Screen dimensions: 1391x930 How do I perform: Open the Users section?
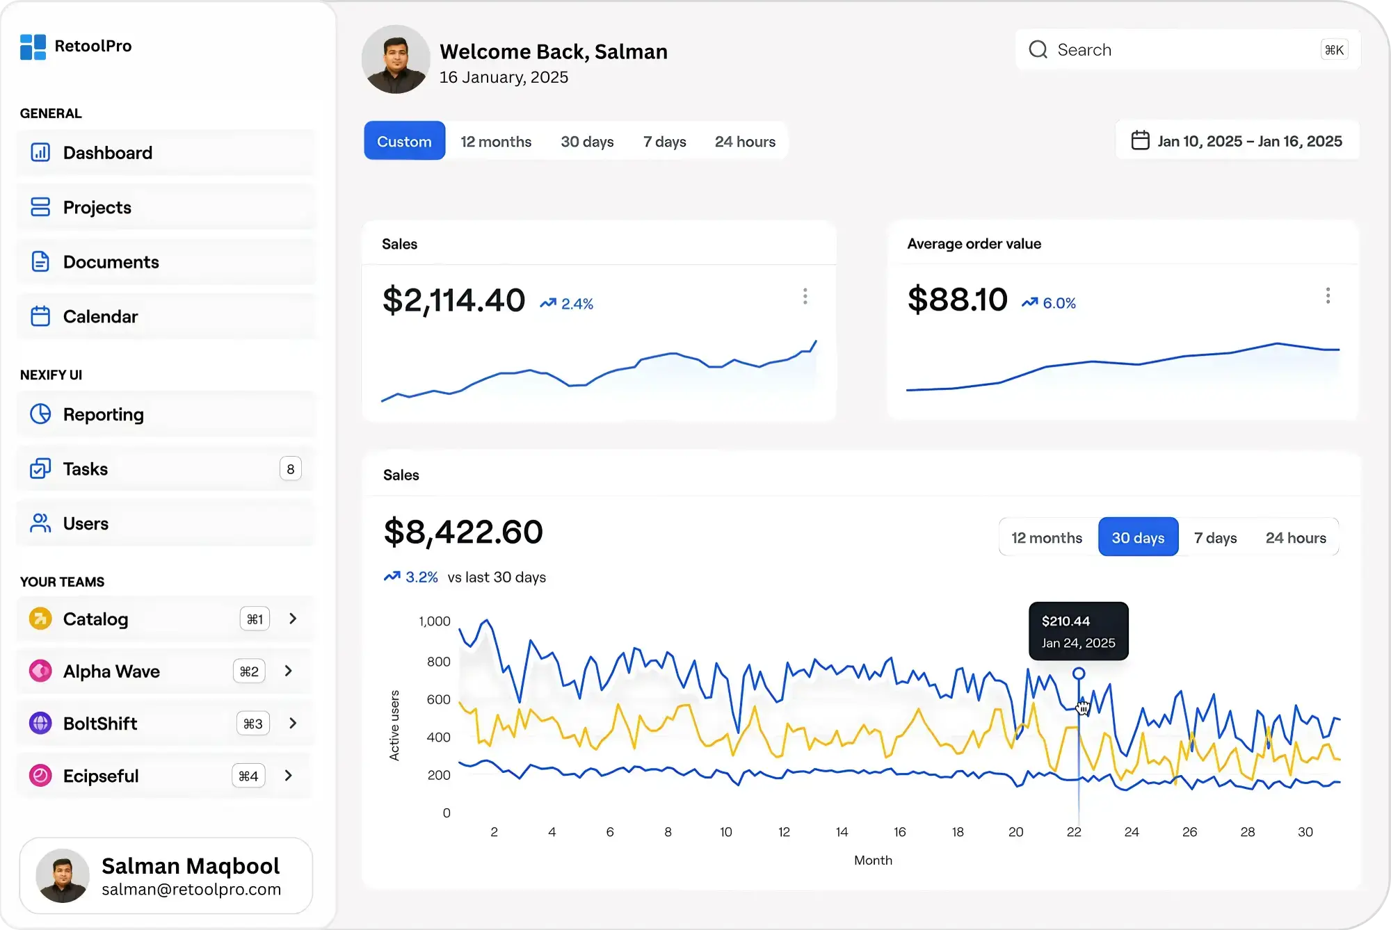[x=85, y=523]
